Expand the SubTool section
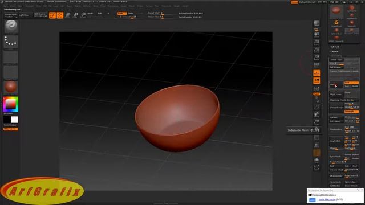The image size is (365, 205). 335,47
